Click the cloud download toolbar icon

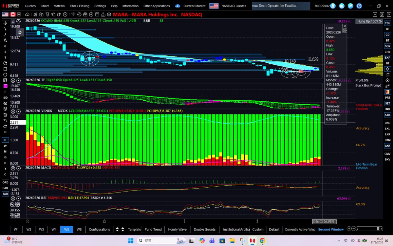[27, 14]
